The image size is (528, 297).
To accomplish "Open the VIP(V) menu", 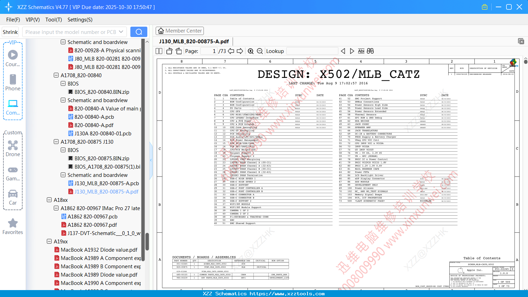I will (x=33, y=20).
